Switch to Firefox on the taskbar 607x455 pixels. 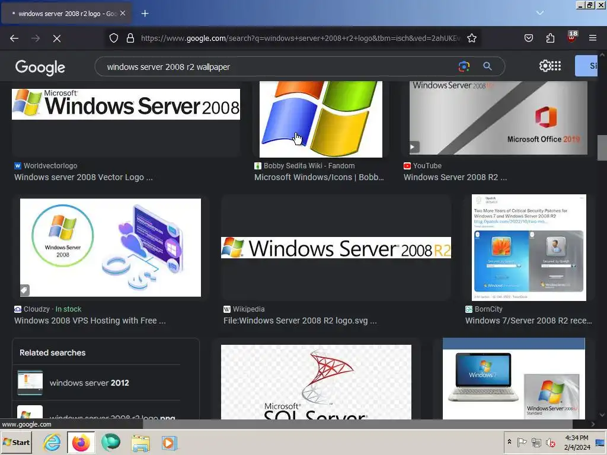81,443
